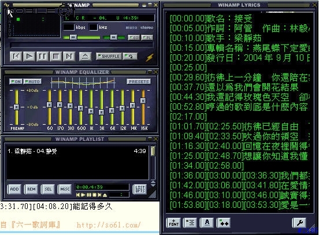Open Winamp main menu icon at top-left
The width and height of the screenshot is (319, 235).
pos(6,5)
